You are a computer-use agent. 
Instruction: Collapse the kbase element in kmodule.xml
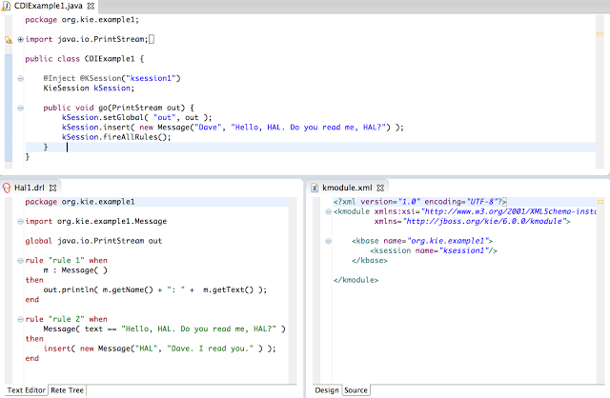coord(327,241)
